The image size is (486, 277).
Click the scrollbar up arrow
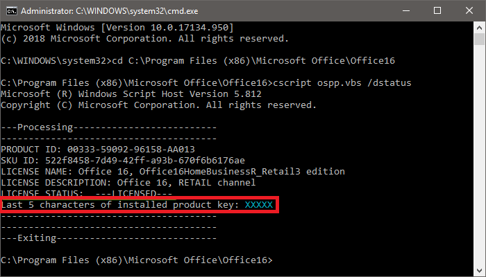tap(480, 26)
